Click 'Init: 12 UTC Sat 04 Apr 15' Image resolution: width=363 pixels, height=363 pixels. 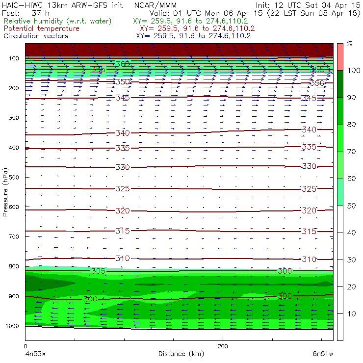[308, 5]
